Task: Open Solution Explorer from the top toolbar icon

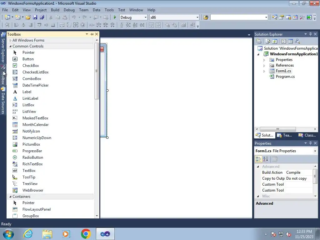Action: [274, 17]
